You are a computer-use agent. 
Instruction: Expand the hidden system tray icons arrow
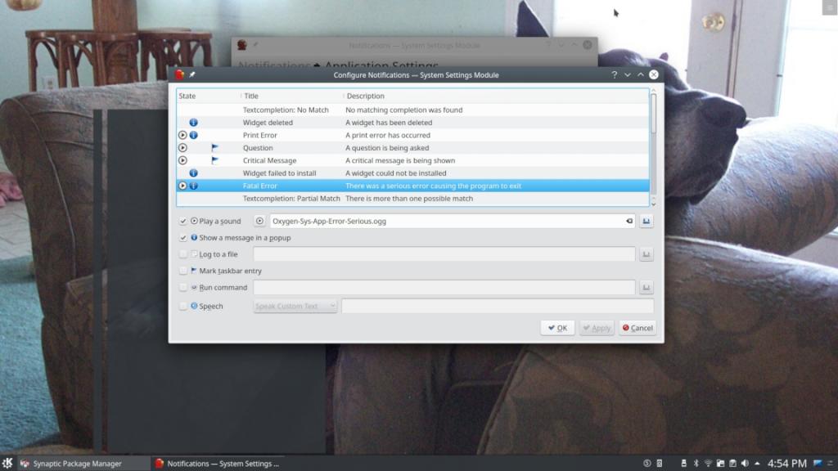point(758,464)
